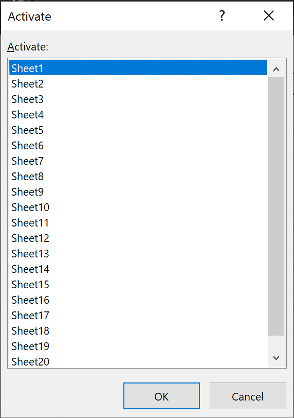The height and width of the screenshot is (418, 294).
Task: Pick Sheet12 from the sheet list
Action: point(138,238)
